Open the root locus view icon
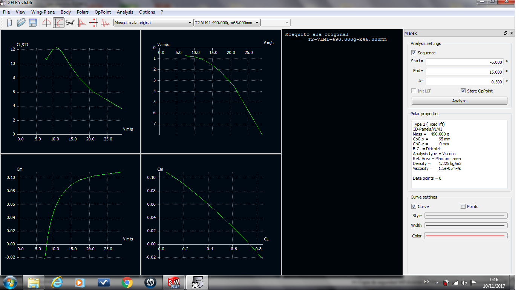 93,23
